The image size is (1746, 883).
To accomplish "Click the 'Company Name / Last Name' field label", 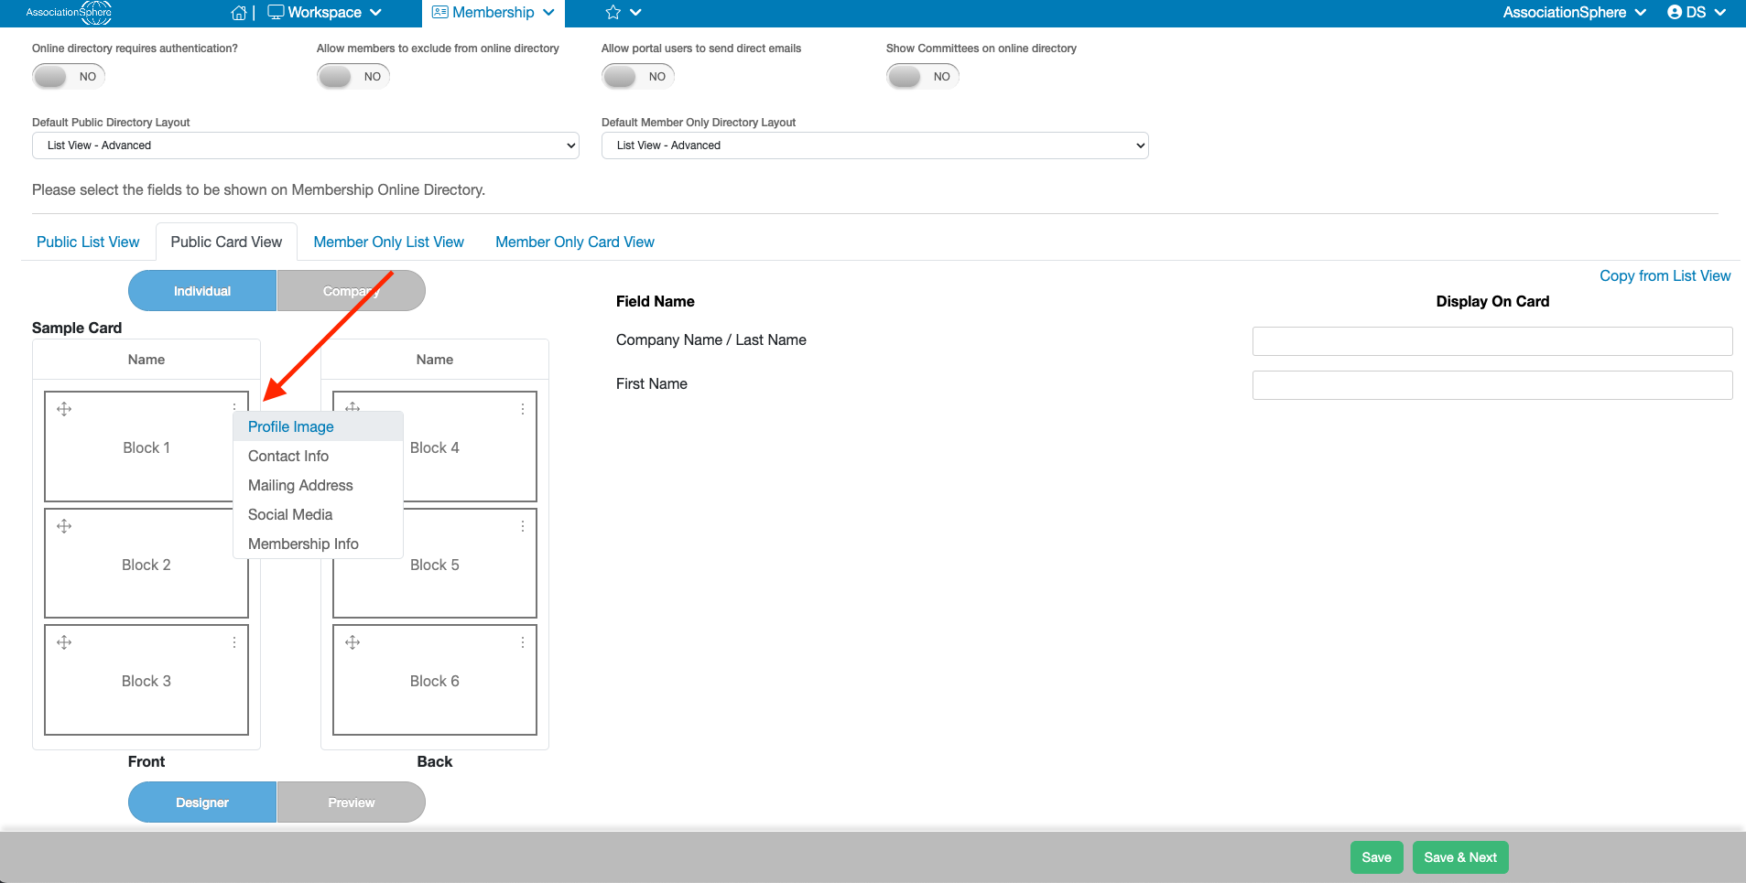I will [x=711, y=339].
